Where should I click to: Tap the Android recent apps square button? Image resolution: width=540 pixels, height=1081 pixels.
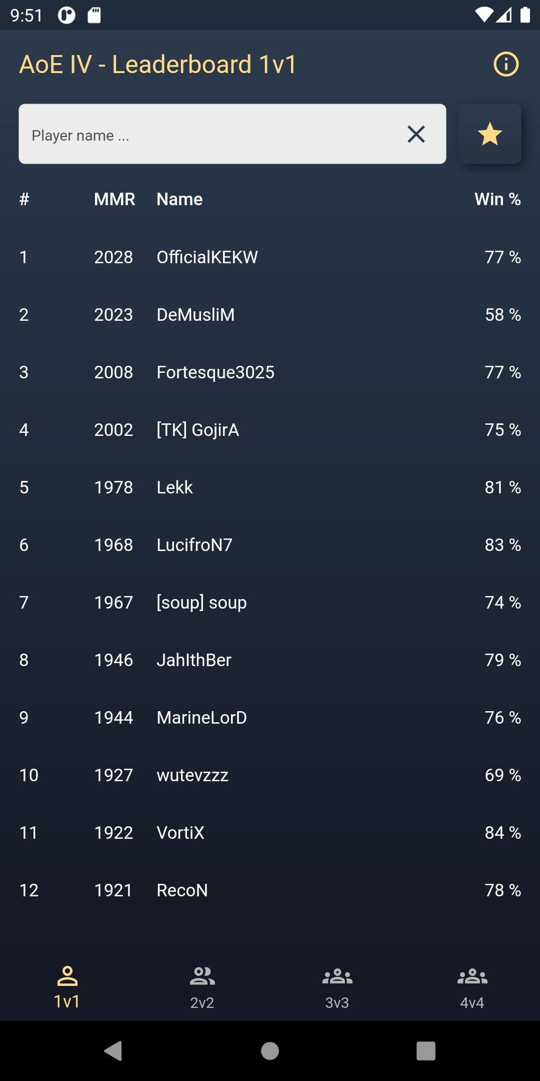426,1051
